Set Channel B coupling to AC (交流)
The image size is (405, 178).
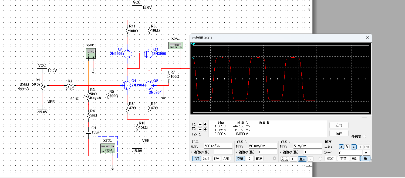285,159
